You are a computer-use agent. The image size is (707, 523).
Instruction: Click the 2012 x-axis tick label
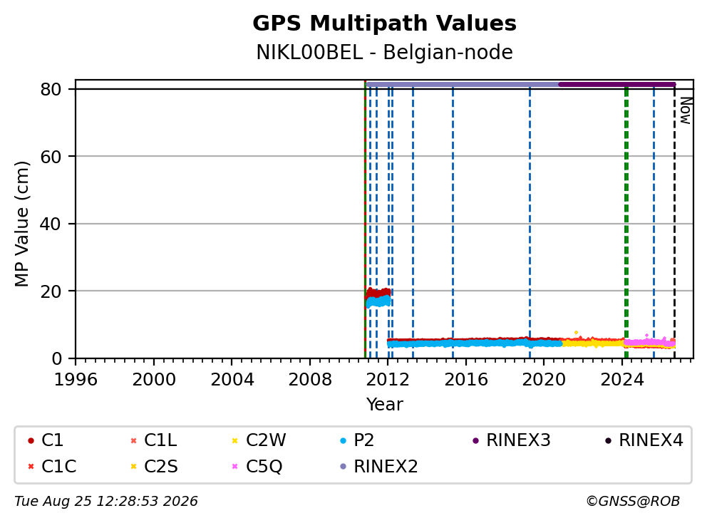click(x=388, y=380)
